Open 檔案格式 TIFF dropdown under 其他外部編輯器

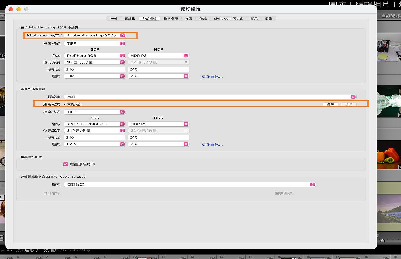pyautogui.click(x=95, y=112)
